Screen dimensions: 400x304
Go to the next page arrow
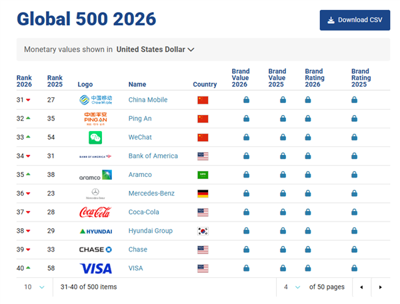point(380,287)
